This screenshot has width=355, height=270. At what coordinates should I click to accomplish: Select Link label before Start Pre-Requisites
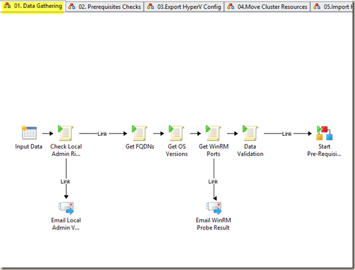pos(287,134)
